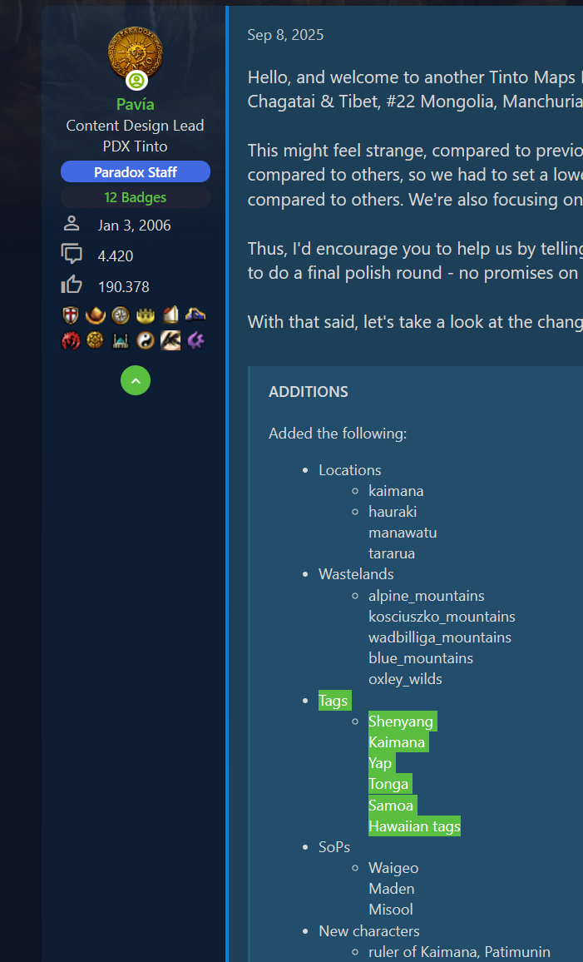Image resolution: width=583 pixels, height=962 pixels.
Task: Click ruler of Kaimana, Patimunin entry
Action: [459, 952]
